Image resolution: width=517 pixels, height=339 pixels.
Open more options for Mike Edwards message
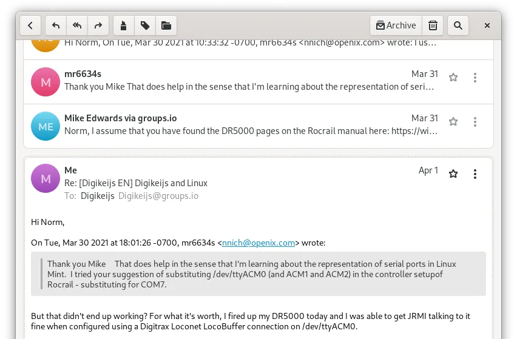click(x=475, y=121)
